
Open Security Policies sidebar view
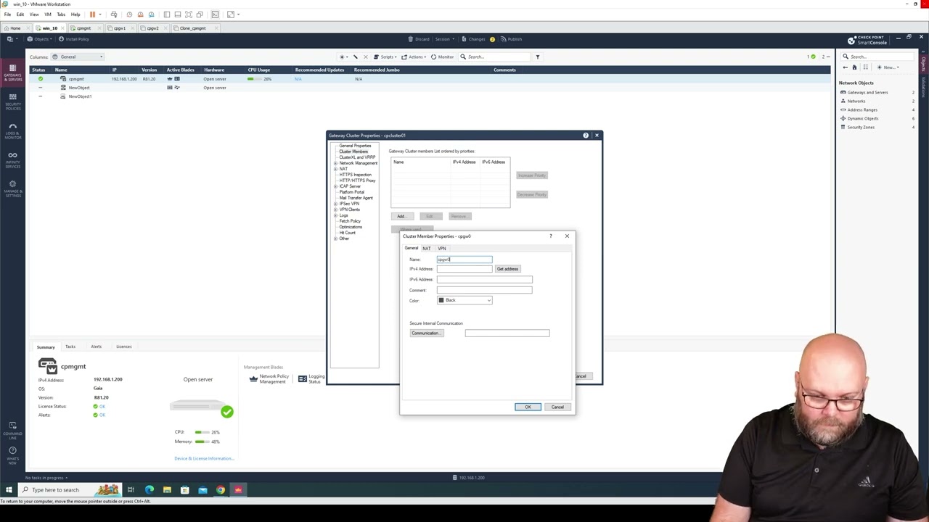click(x=12, y=101)
